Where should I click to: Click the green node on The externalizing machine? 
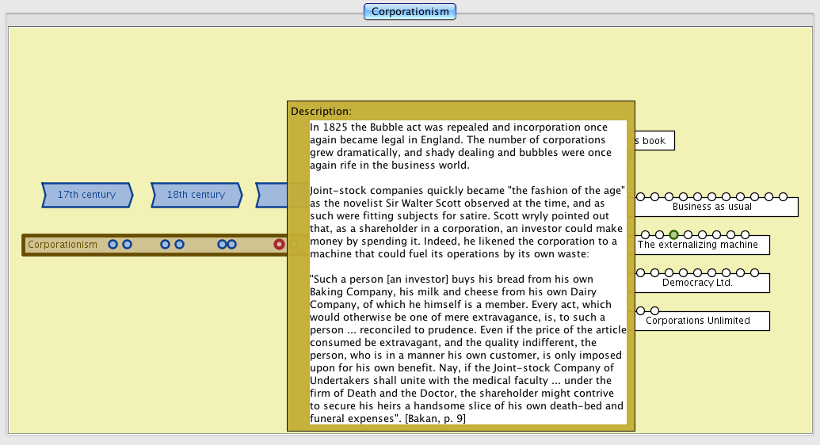(x=673, y=234)
